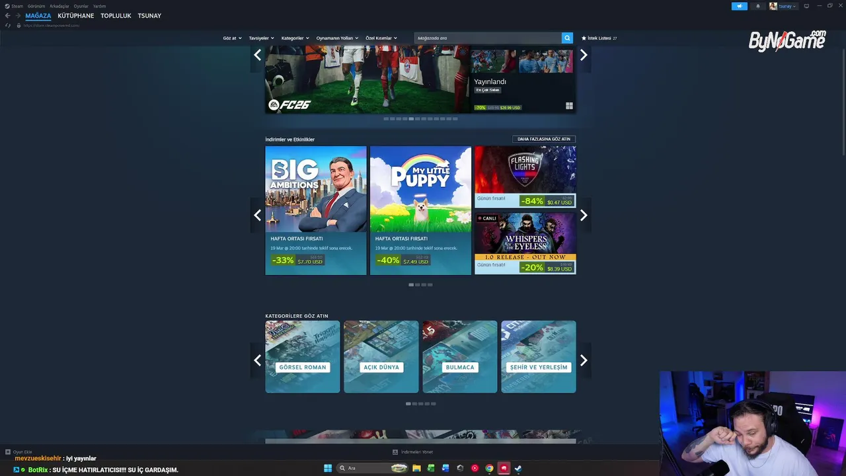The width and height of the screenshot is (846, 476).
Task: Click right arrow of the categories carousel
Action: coord(584,360)
